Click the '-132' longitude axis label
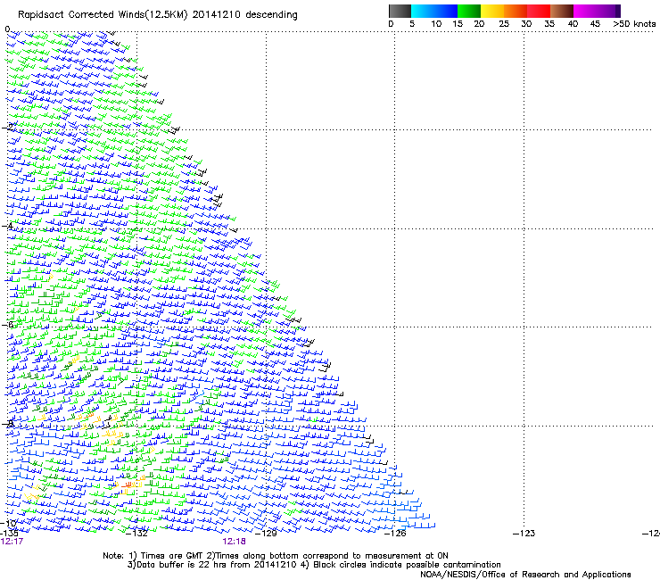660x580 pixels. coord(137,534)
